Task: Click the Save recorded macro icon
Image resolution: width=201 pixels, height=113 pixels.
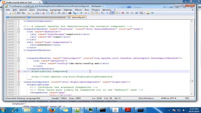Action: point(142,13)
